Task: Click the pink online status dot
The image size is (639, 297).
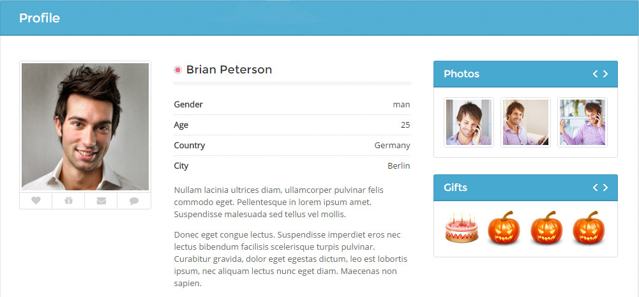Action: tap(177, 70)
